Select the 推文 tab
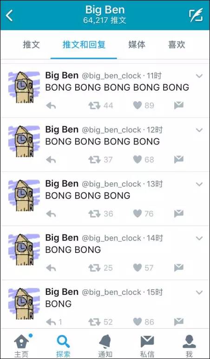Screen dimensions: 210x359 [31, 45]
